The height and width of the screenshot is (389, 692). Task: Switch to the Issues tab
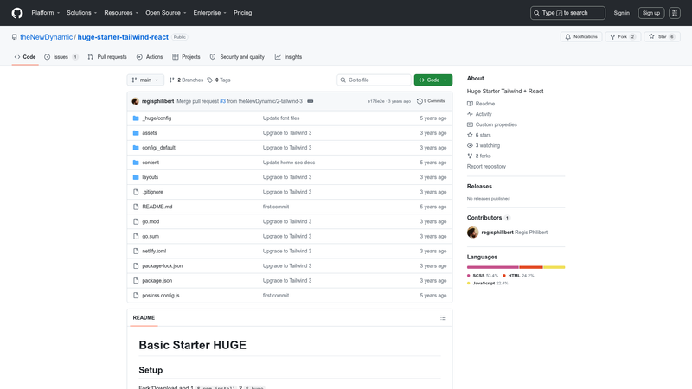pyautogui.click(x=61, y=57)
